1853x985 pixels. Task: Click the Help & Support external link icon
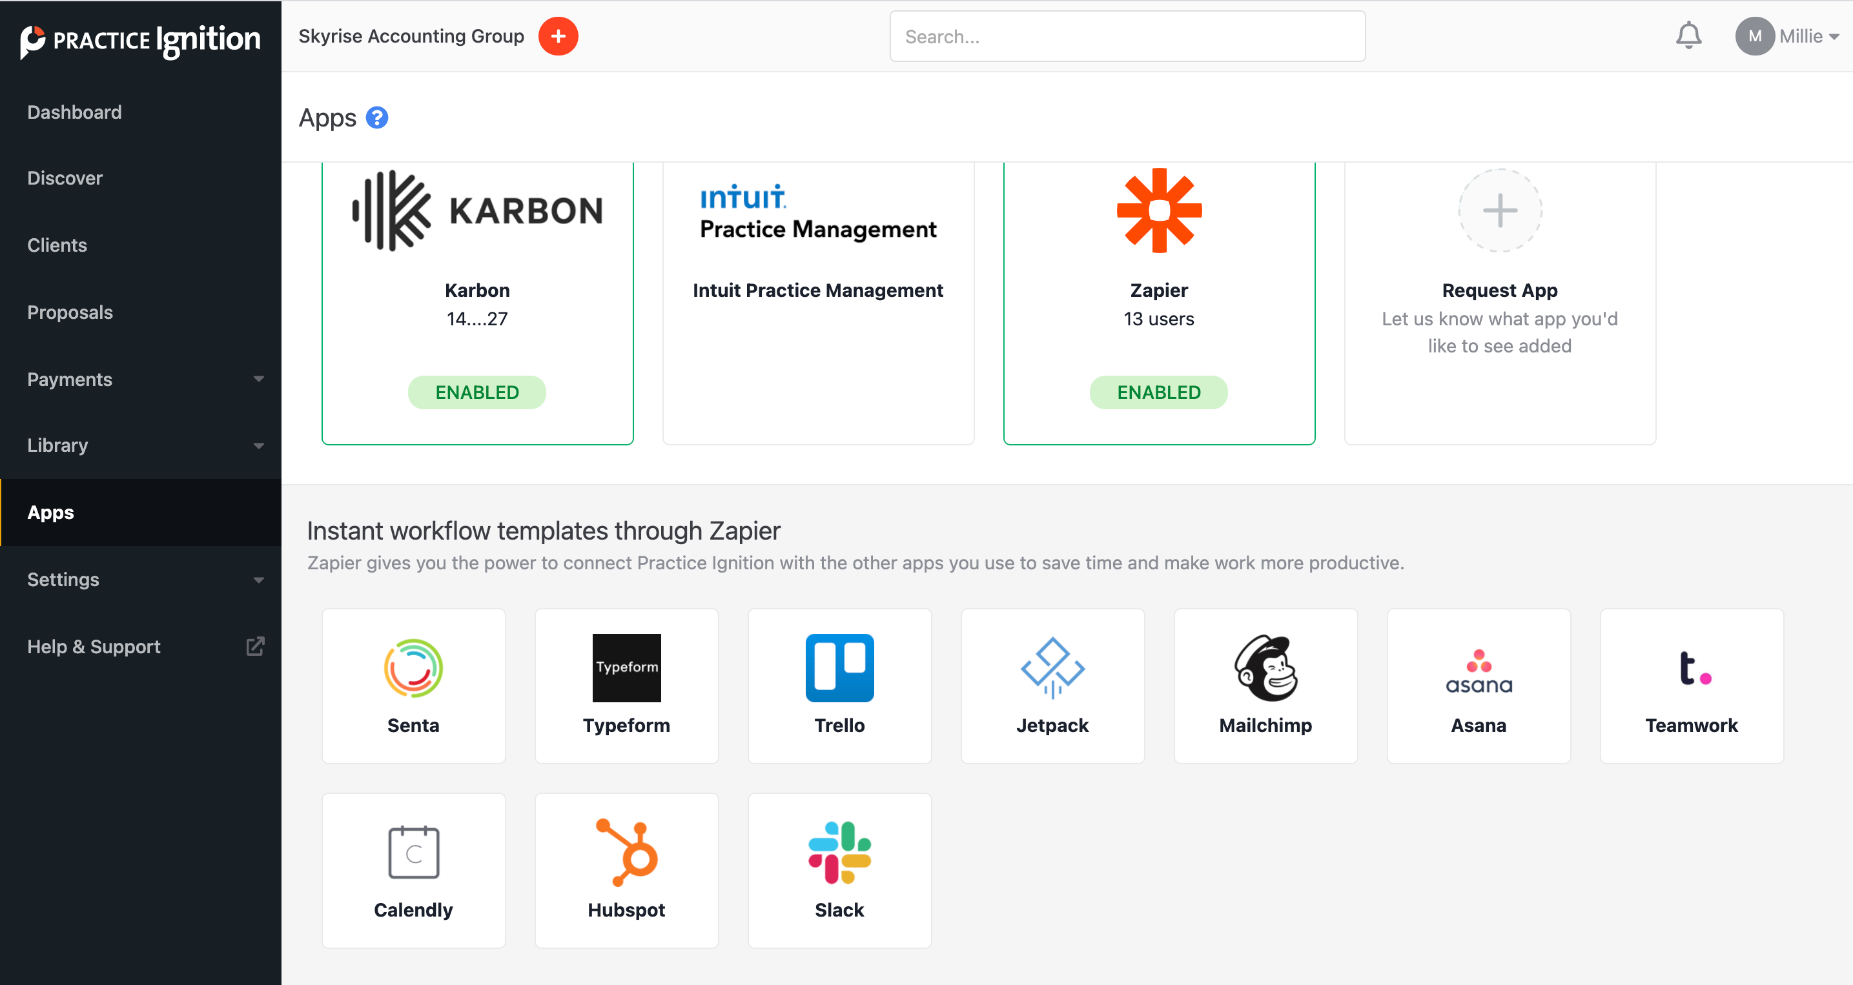256,645
